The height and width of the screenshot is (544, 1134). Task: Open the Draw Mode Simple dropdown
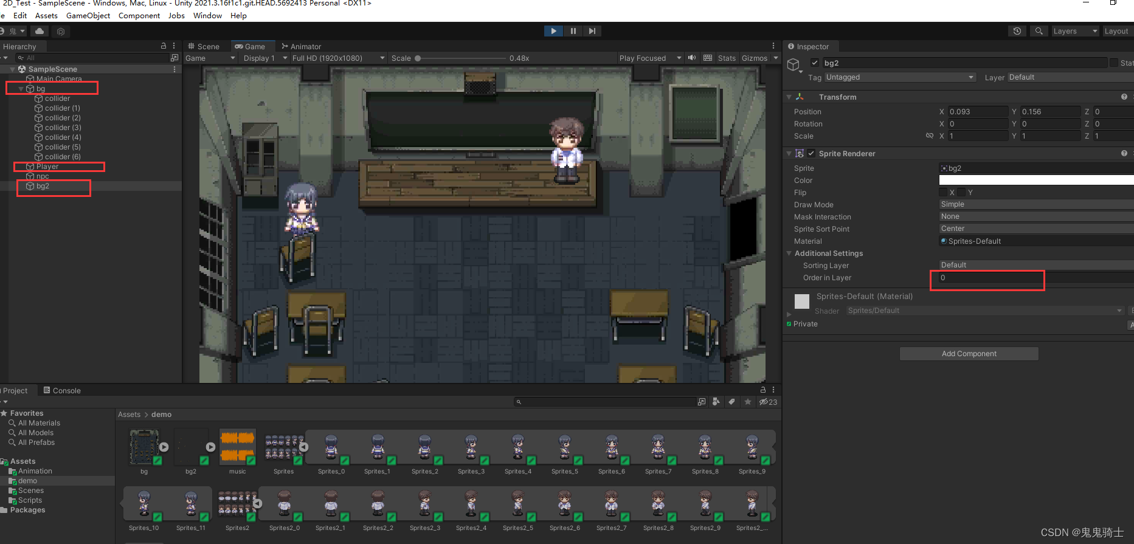pos(1036,205)
